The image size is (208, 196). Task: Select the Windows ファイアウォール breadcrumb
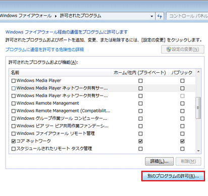(x=26, y=16)
